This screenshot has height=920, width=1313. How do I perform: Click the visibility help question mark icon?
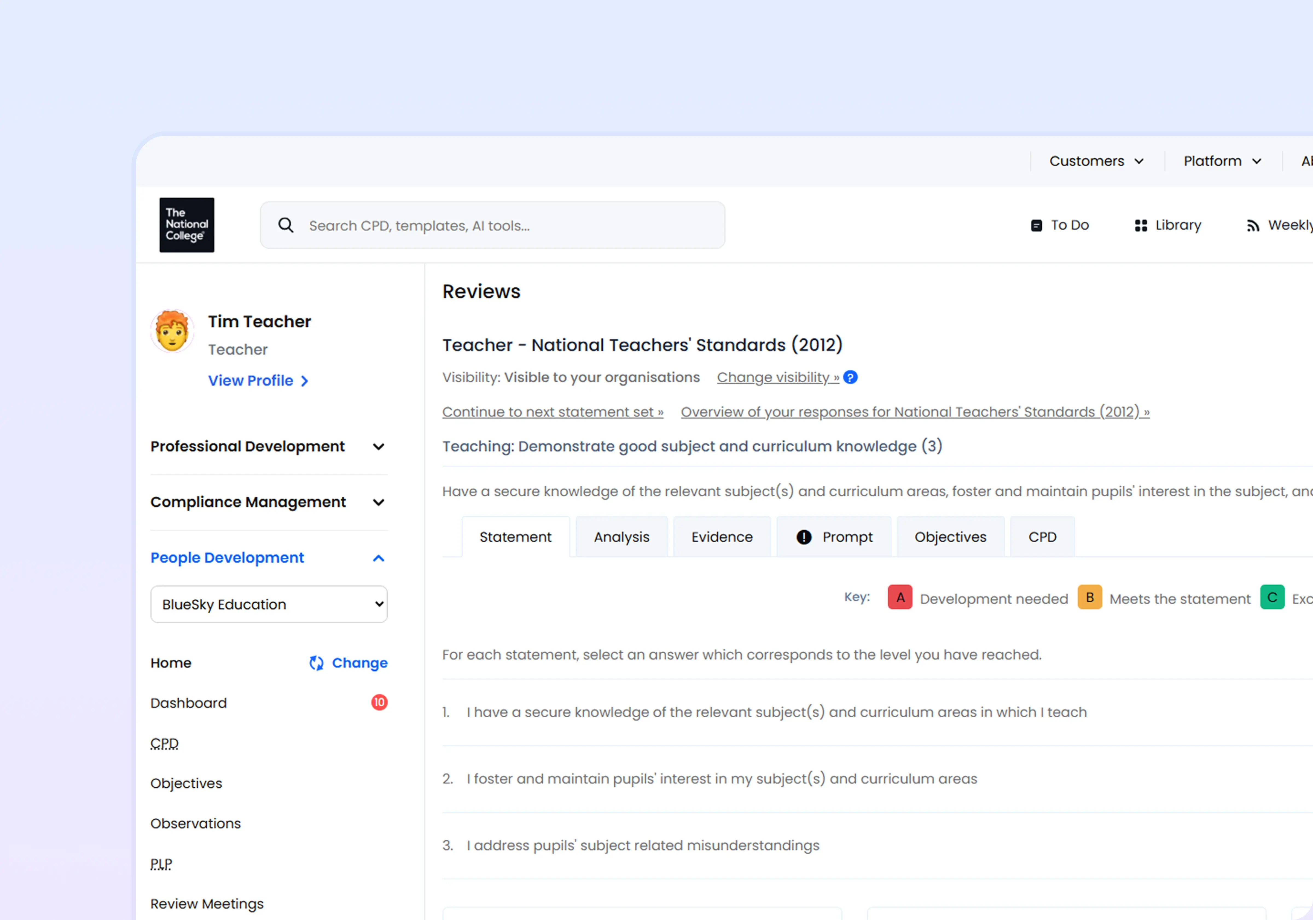[x=850, y=377]
